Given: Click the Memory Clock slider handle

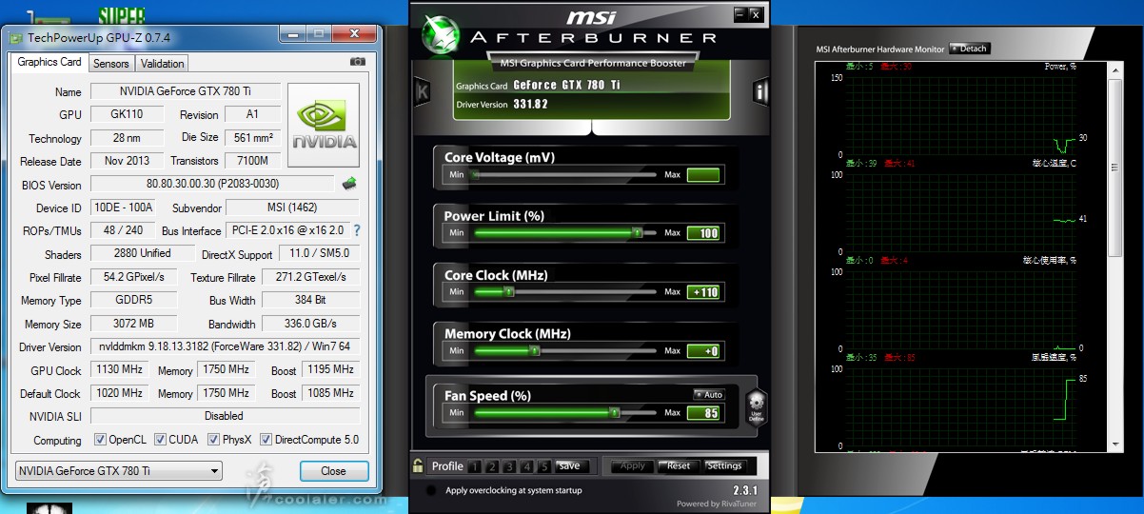Looking at the screenshot, I should pos(535,350).
